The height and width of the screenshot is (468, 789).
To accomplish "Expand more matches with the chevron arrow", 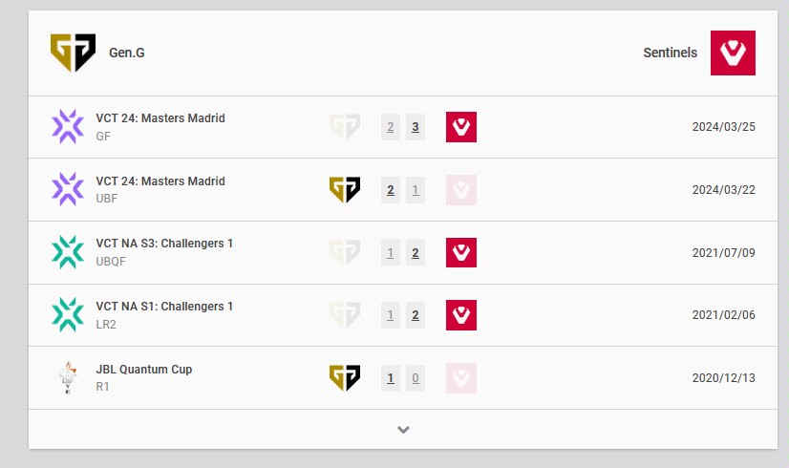I will click(x=403, y=430).
